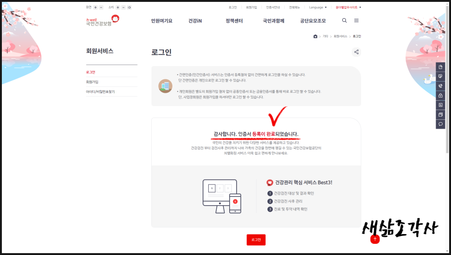Increase screen size with 화면 plus button
This screenshot has height=255, width=451.
click(x=96, y=7)
